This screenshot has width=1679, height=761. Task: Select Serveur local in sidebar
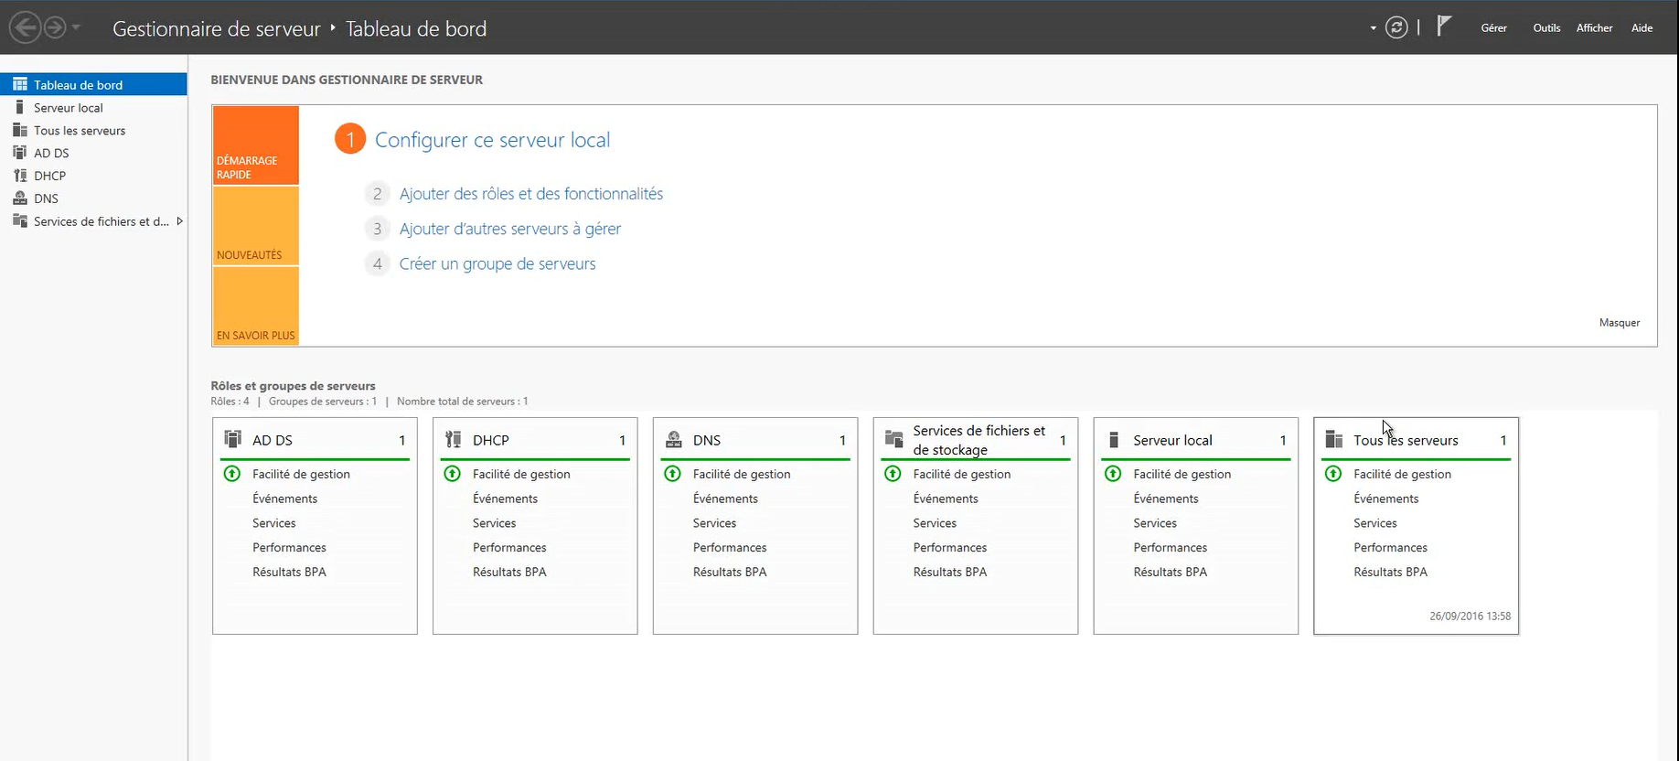[x=69, y=108]
